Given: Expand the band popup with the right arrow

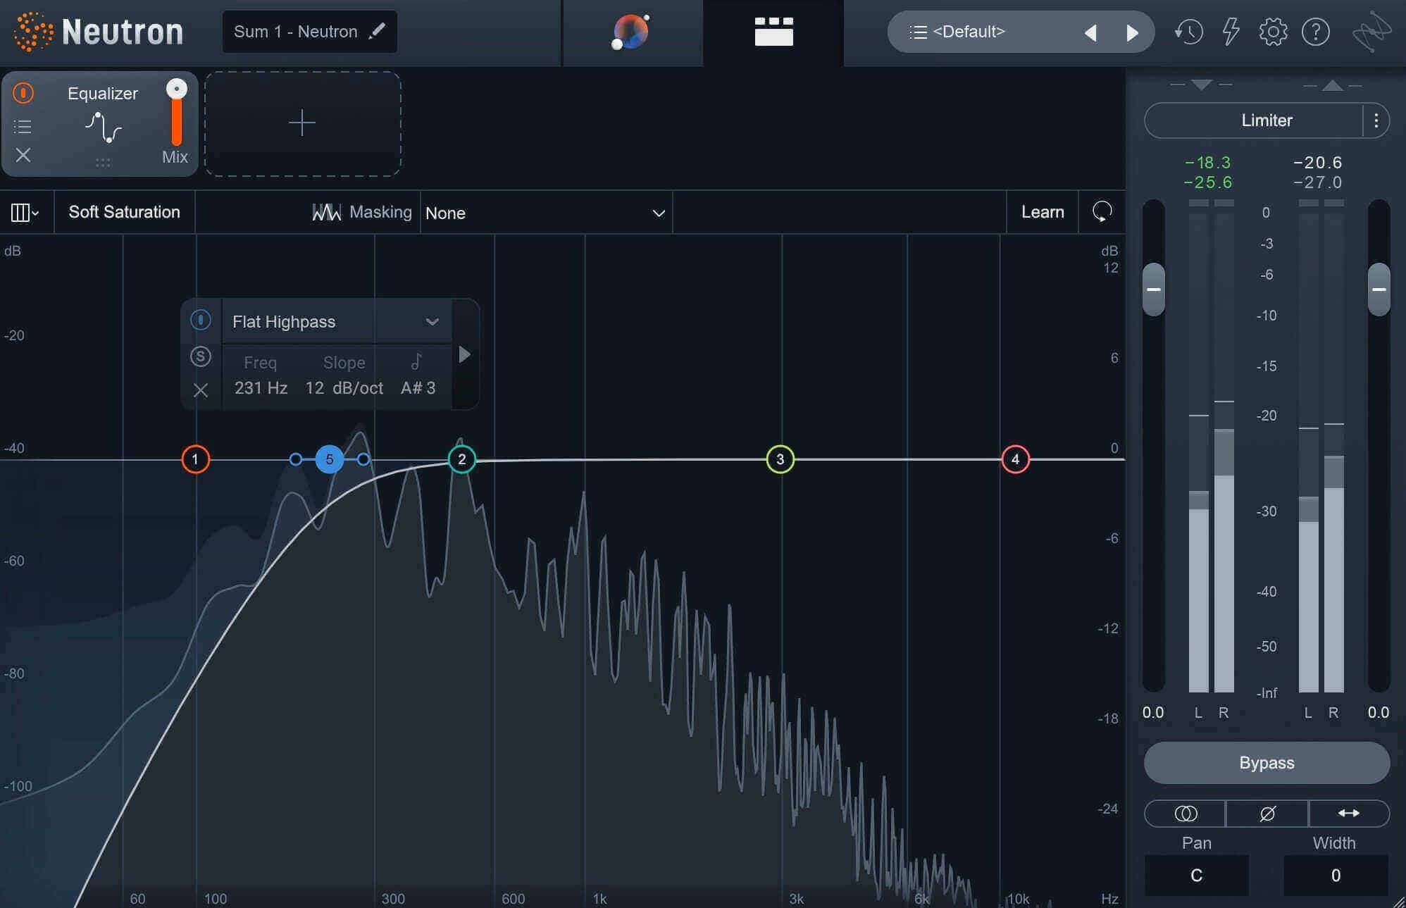Looking at the screenshot, I should pos(464,354).
